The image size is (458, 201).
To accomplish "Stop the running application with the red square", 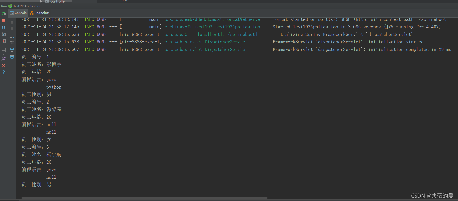I will pos(4,20).
